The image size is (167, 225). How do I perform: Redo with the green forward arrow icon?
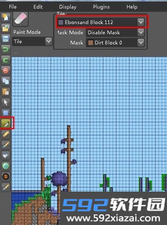(x=6, y=60)
